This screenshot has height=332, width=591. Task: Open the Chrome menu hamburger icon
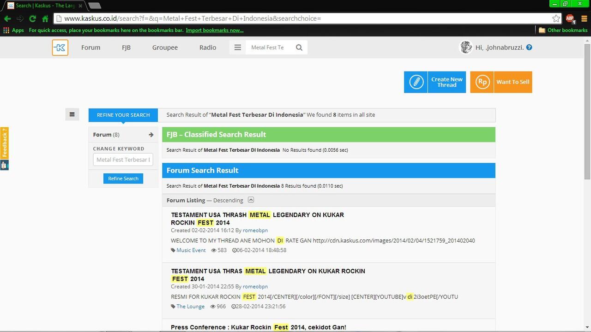583,18
